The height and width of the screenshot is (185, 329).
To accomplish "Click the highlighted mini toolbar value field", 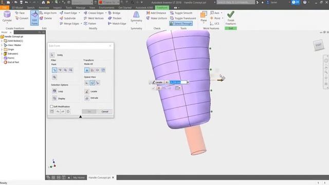I will click(x=178, y=82).
